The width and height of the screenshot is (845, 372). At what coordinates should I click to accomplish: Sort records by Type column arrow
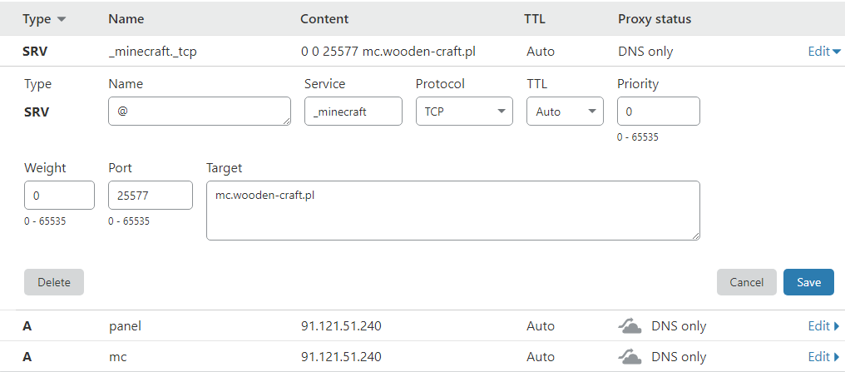pos(62,19)
